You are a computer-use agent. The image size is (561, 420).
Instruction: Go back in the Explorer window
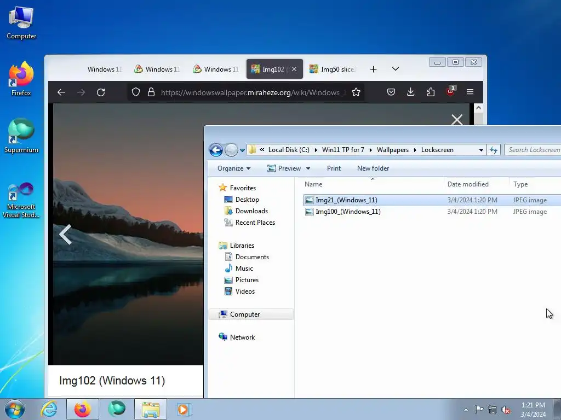pyautogui.click(x=216, y=150)
